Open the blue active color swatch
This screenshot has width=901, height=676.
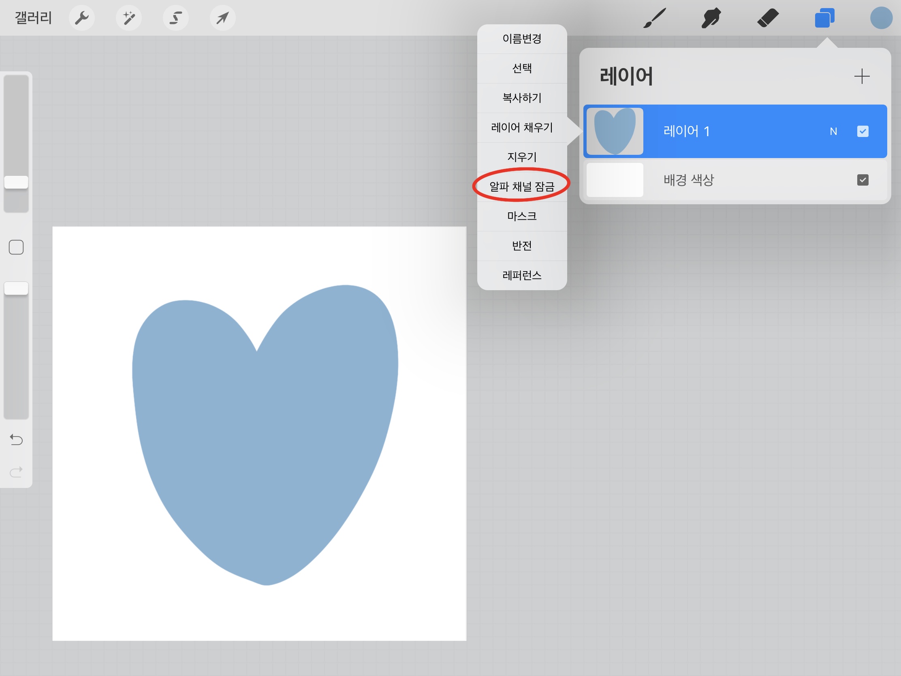point(881,18)
